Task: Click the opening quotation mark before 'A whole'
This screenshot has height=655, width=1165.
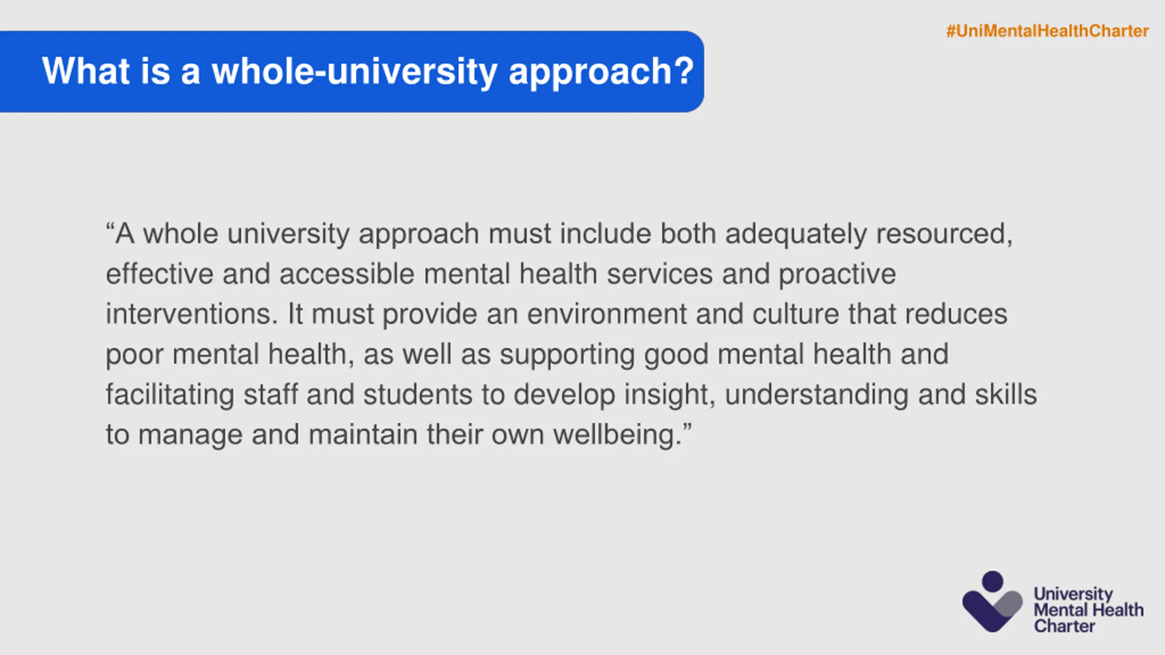Action: pyautogui.click(x=110, y=227)
